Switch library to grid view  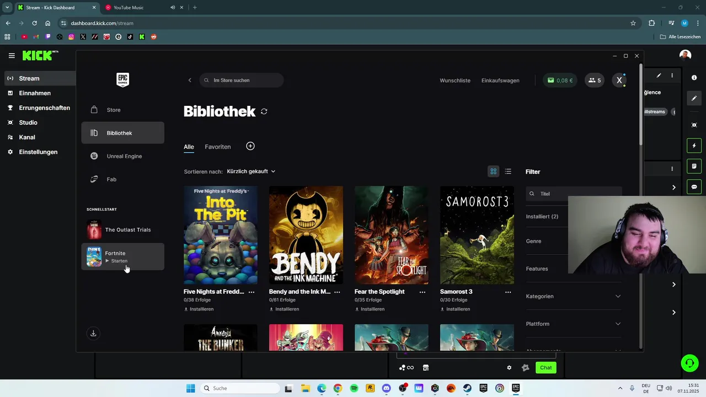tap(494, 171)
